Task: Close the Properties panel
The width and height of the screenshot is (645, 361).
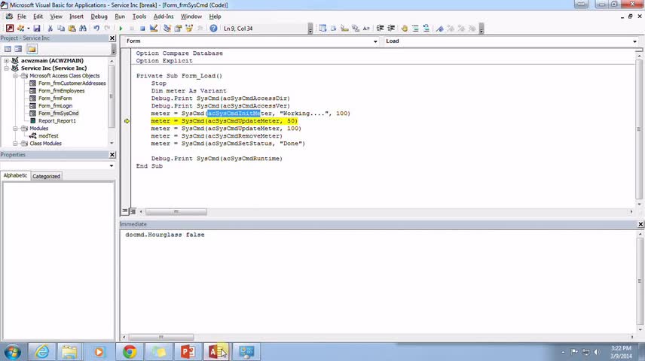Action: 112,154
